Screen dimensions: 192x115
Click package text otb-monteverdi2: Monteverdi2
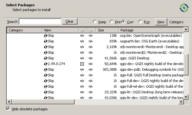(x=152, y=53)
